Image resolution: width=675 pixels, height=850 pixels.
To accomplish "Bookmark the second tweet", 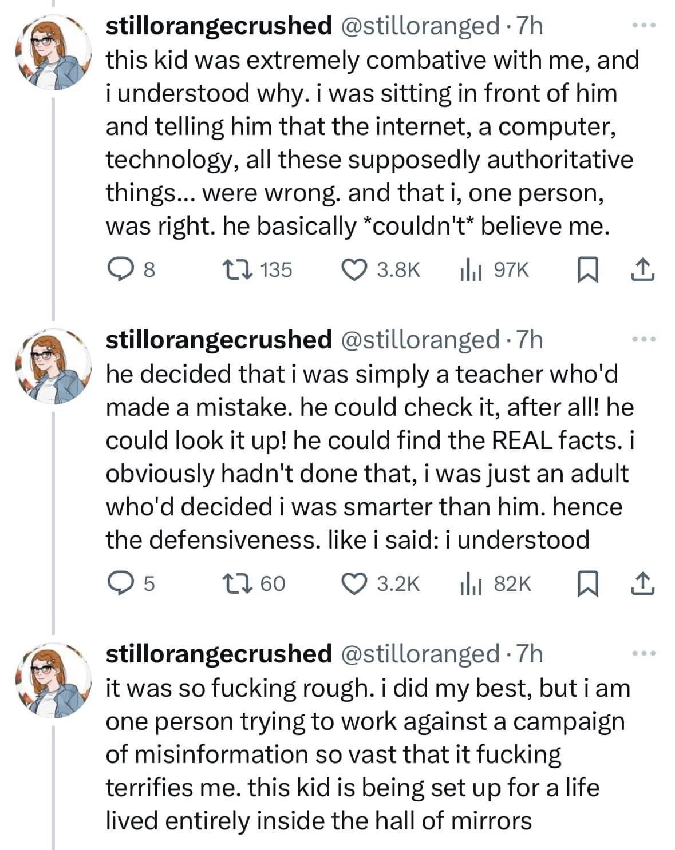I will tap(588, 583).
